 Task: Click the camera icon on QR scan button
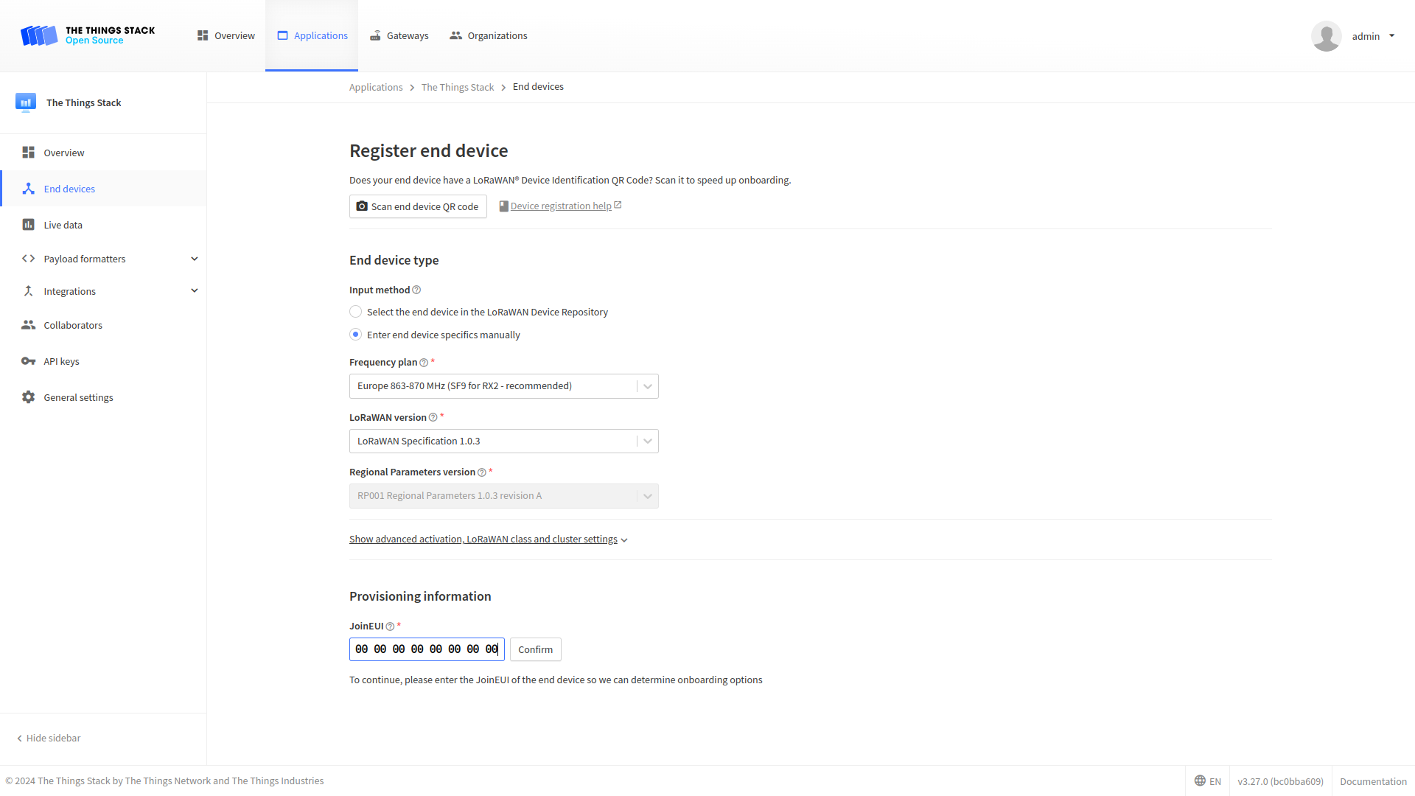[x=362, y=206]
